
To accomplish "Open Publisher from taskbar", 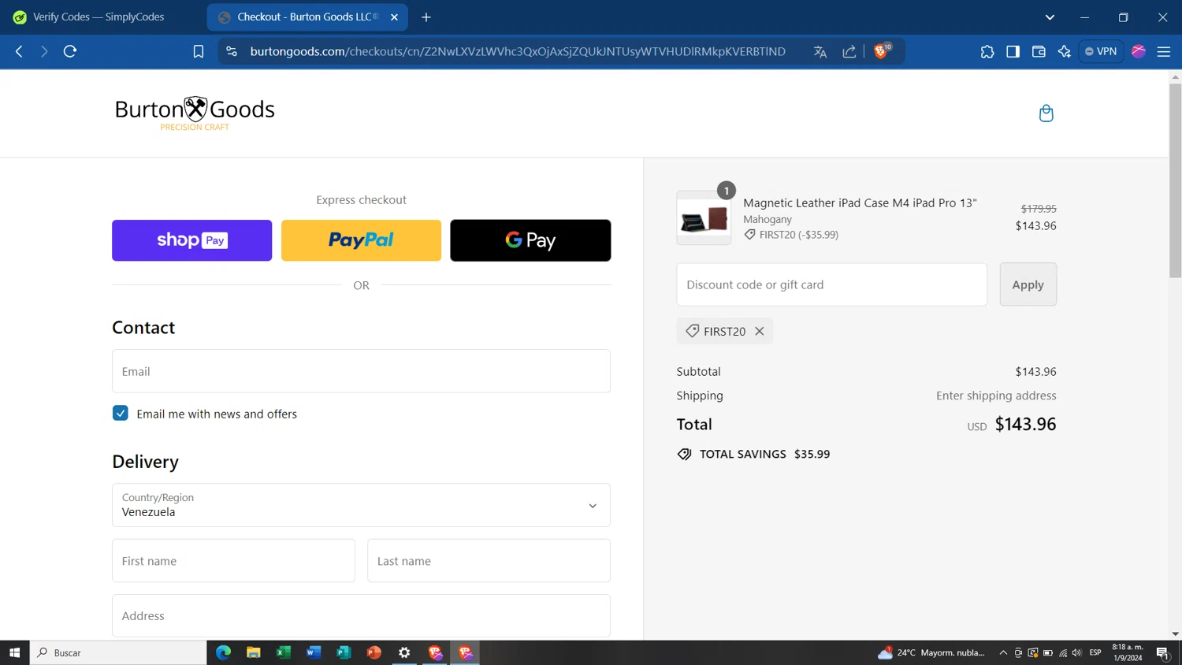I will (344, 652).
